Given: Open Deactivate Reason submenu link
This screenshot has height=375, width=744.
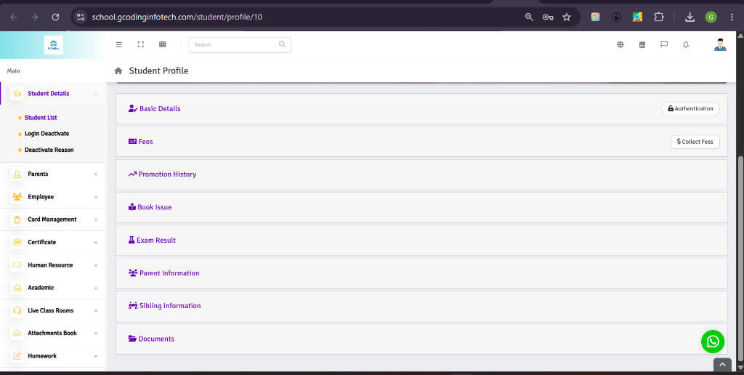Looking at the screenshot, I should pos(49,150).
